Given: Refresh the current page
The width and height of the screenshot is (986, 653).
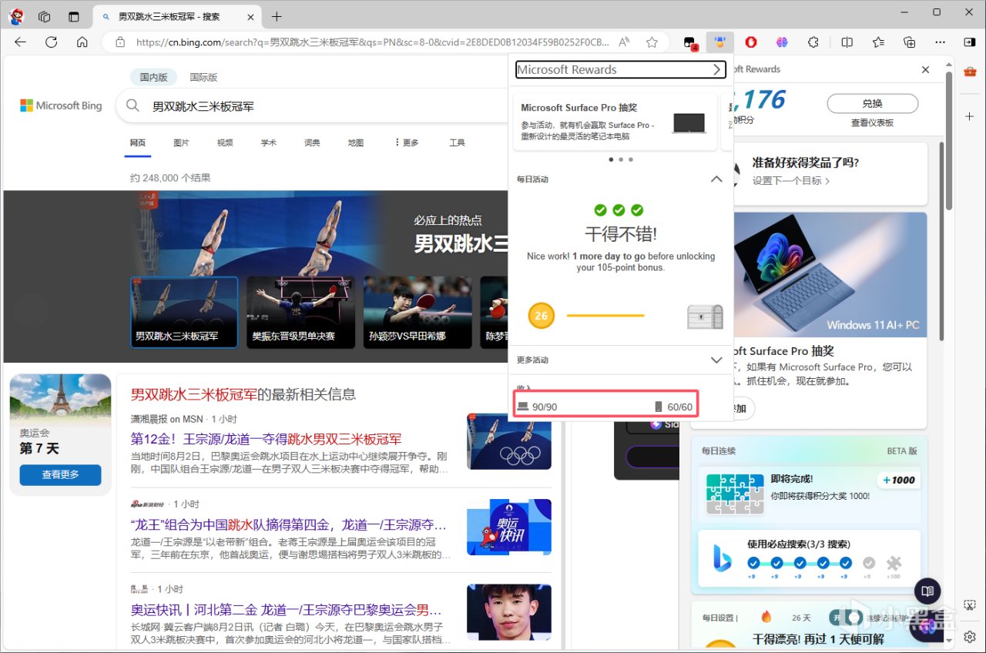Looking at the screenshot, I should 51,42.
